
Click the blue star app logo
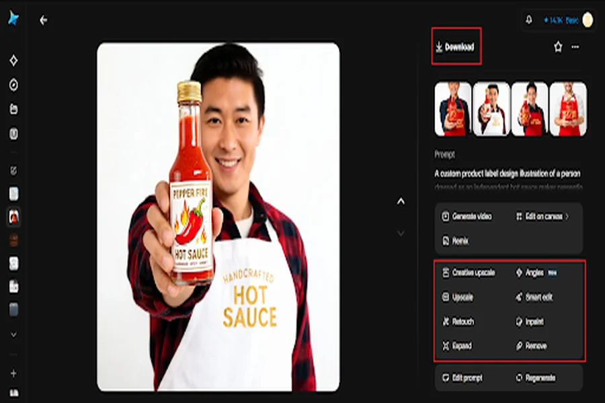pyautogui.click(x=13, y=18)
